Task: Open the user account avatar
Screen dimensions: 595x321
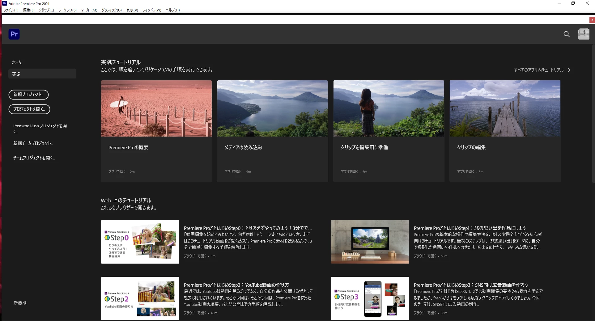Action: (x=584, y=34)
